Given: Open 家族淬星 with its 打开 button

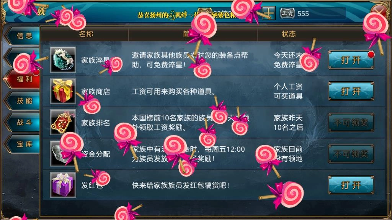Looking at the screenshot, I should click(351, 60).
